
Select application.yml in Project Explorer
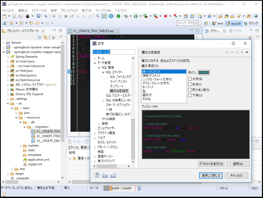[x=39, y=160]
